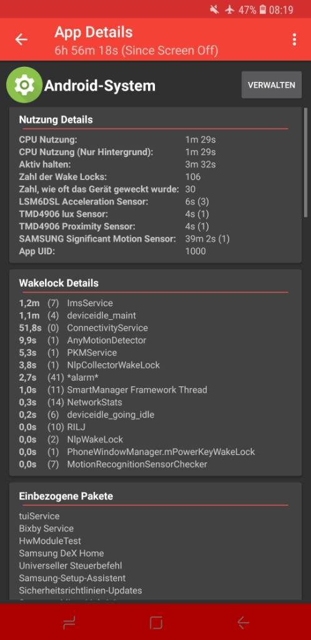Tap the Since Screen Off subtitle
This screenshot has height=640, width=311.
[136, 51]
